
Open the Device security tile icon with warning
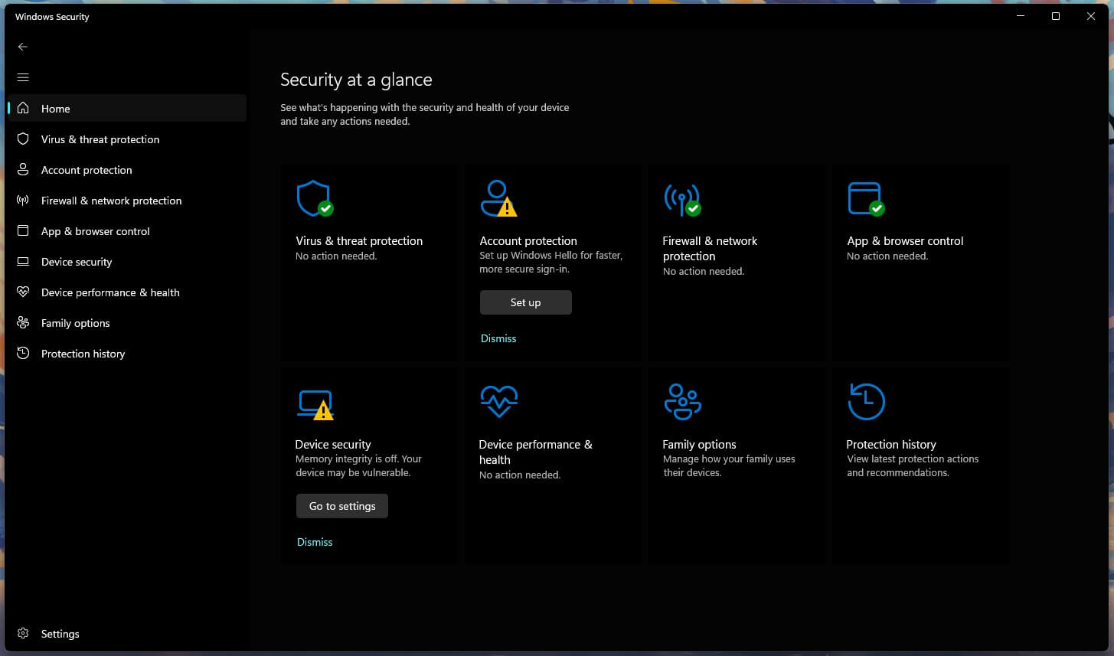coord(315,405)
